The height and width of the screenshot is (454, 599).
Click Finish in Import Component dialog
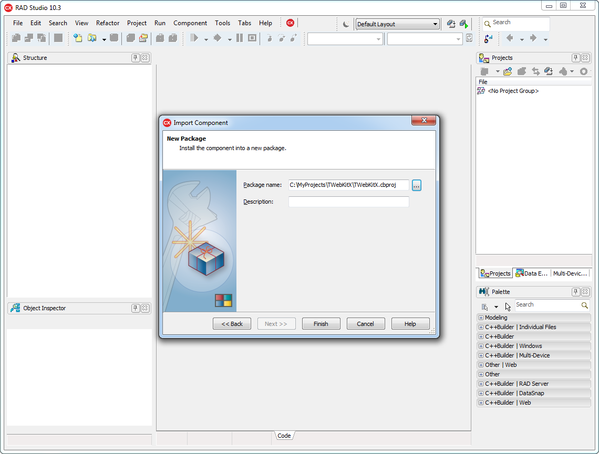(321, 324)
